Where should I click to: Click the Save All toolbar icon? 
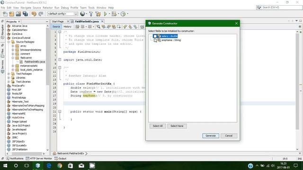(x=25, y=14)
